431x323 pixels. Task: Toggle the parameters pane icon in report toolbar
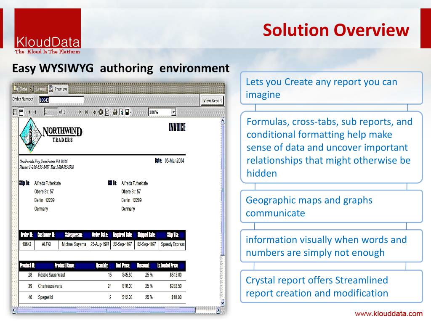tap(21, 112)
